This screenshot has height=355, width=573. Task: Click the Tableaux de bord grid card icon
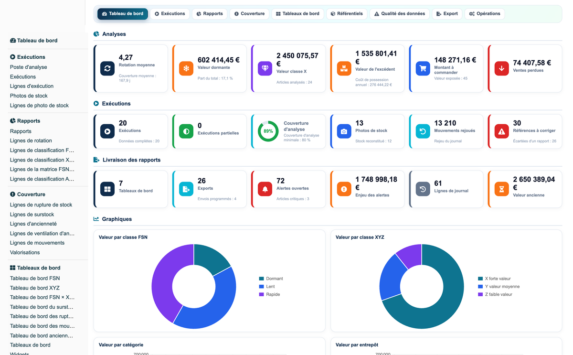107,189
